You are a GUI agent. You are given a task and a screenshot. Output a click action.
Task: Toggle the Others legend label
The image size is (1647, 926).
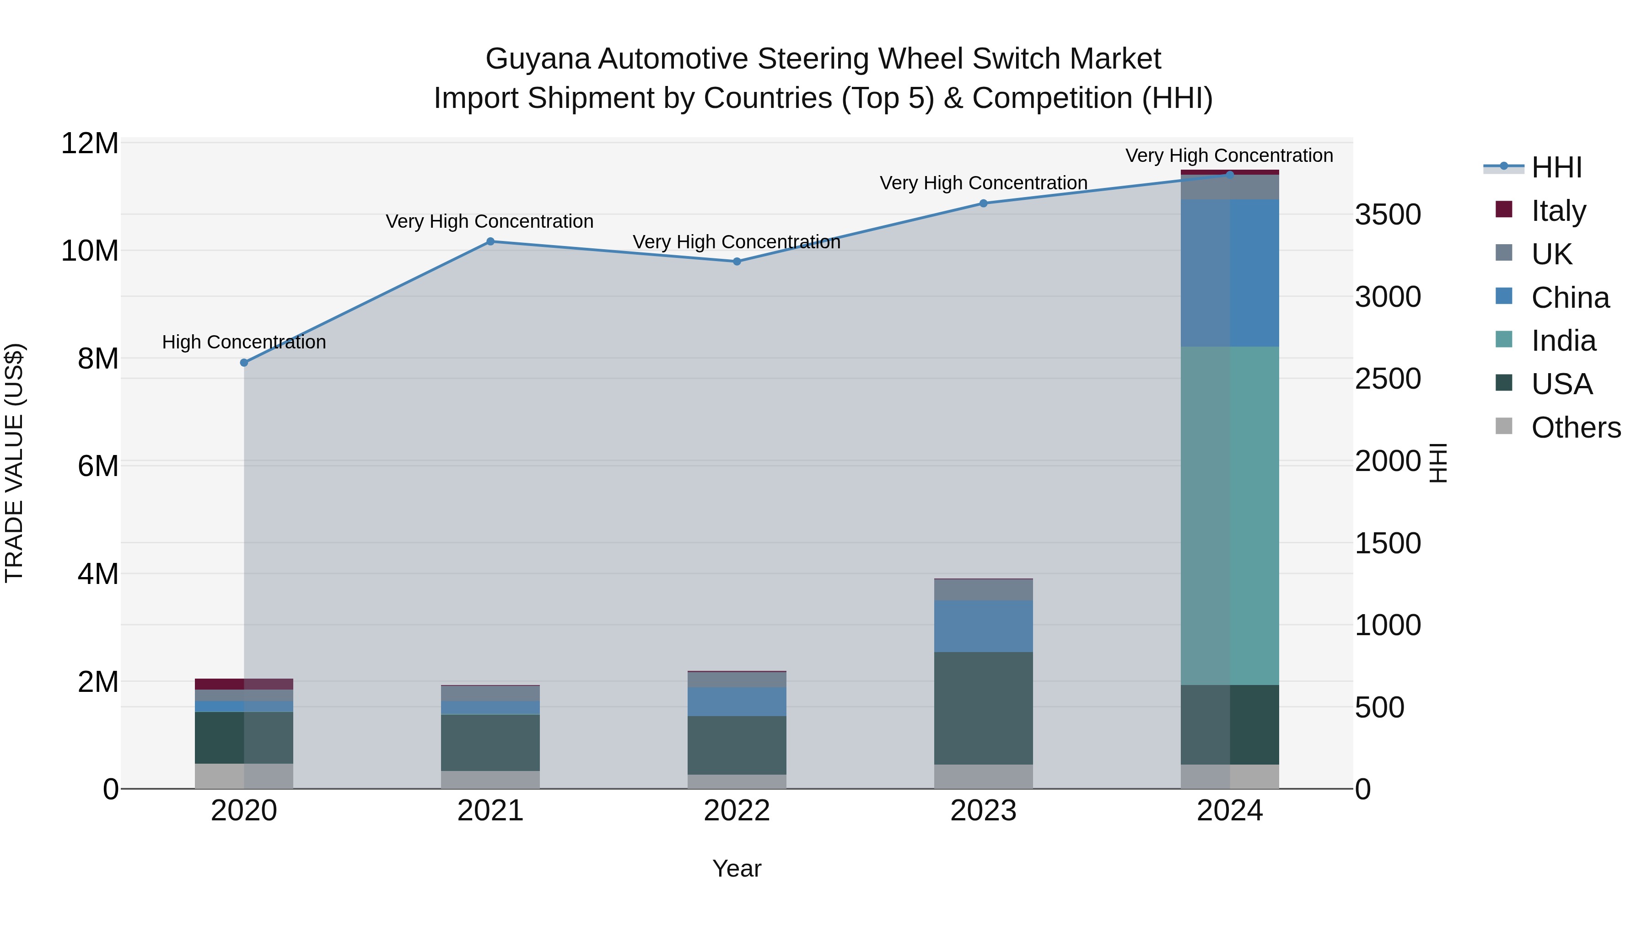pos(1577,427)
